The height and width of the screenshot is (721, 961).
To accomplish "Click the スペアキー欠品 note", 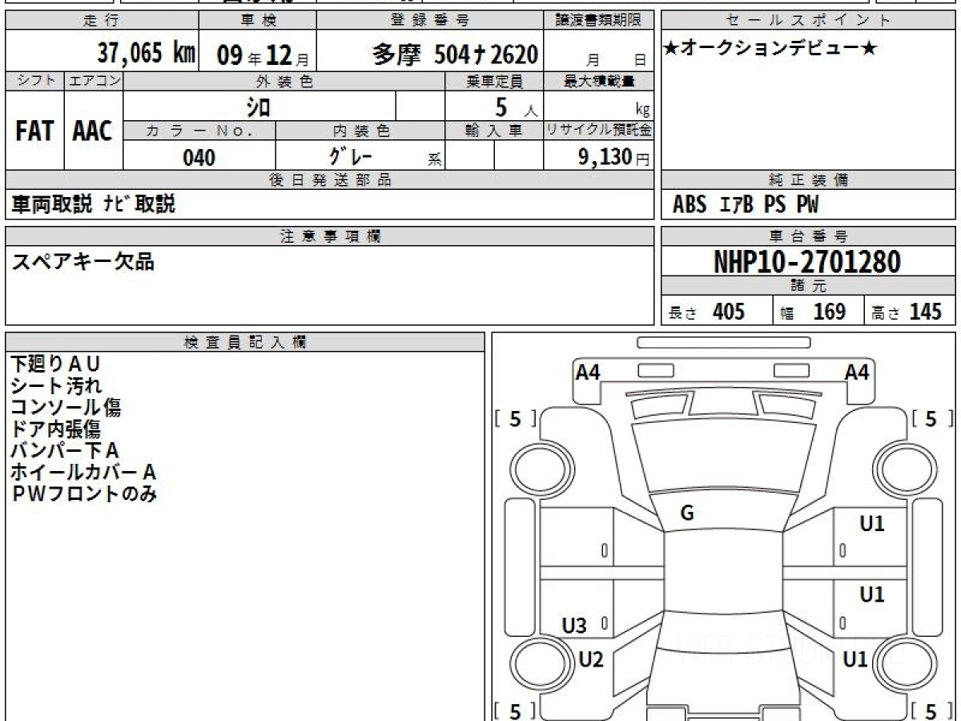I will [82, 261].
